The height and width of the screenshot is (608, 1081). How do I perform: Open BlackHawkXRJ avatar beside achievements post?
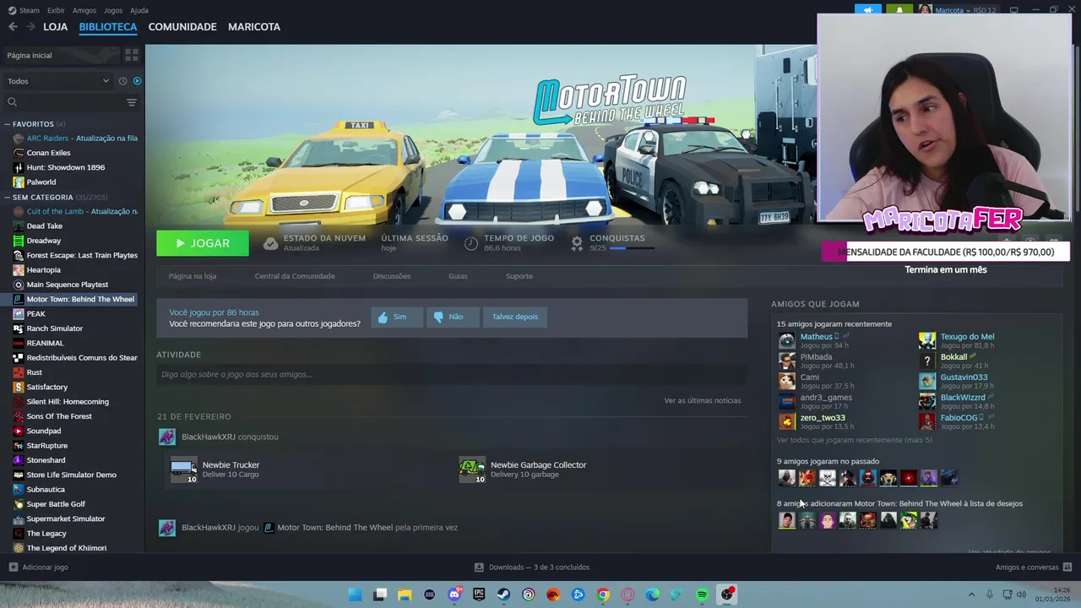click(167, 437)
